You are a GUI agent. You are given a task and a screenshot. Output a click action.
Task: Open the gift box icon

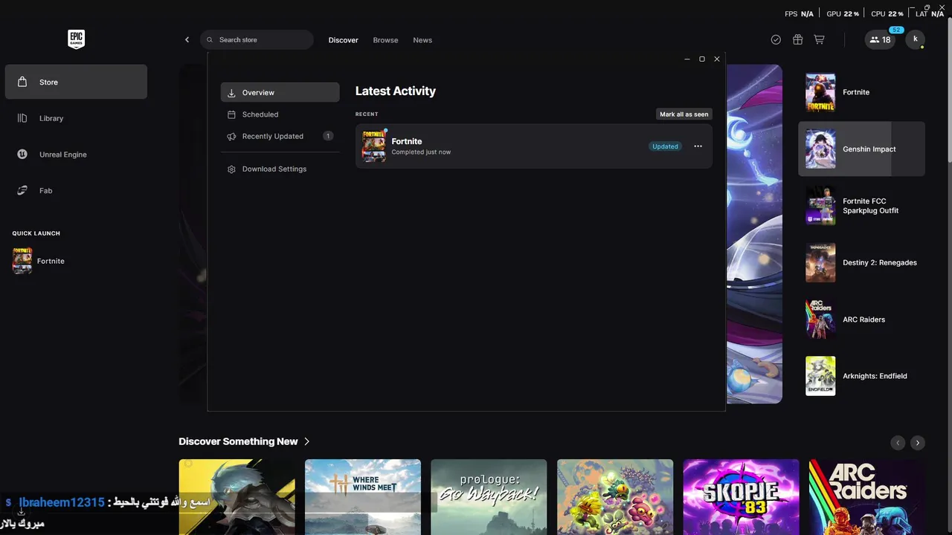coord(797,39)
